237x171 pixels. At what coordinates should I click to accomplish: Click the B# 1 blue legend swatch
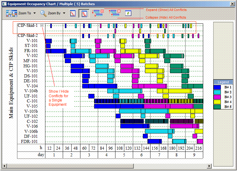click(218, 87)
